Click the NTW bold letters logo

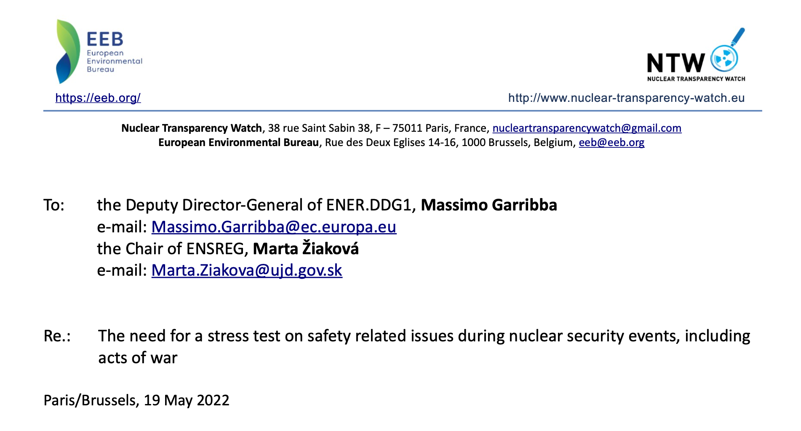tap(676, 63)
